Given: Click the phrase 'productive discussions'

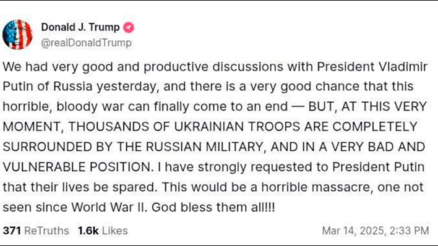Looking at the screenshot, I should click(x=213, y=67).
